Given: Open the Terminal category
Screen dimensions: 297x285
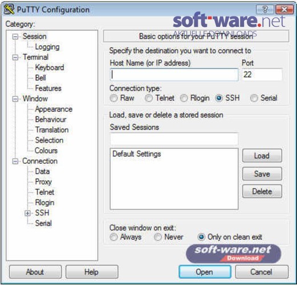Looking at the screenshot, I should point(35,57).
